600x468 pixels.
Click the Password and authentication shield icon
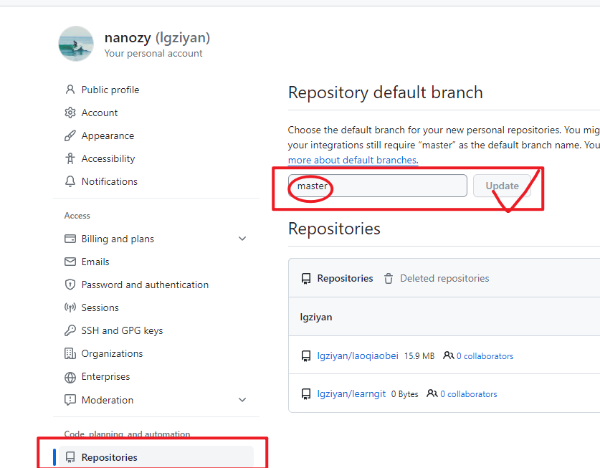pyautogui.click(x=70, y=285)
